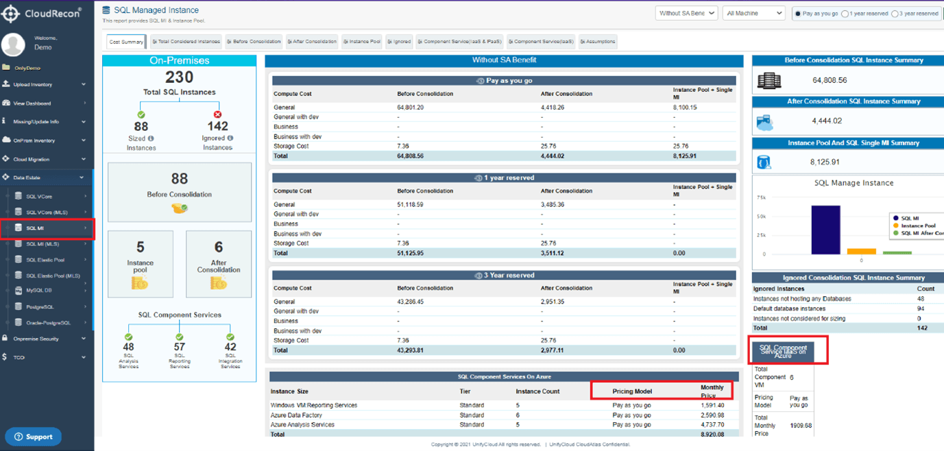The height and width of the screenshot is (451, 944).
Task: Click the red cross above Ignored count
Action: click(217, 115)
